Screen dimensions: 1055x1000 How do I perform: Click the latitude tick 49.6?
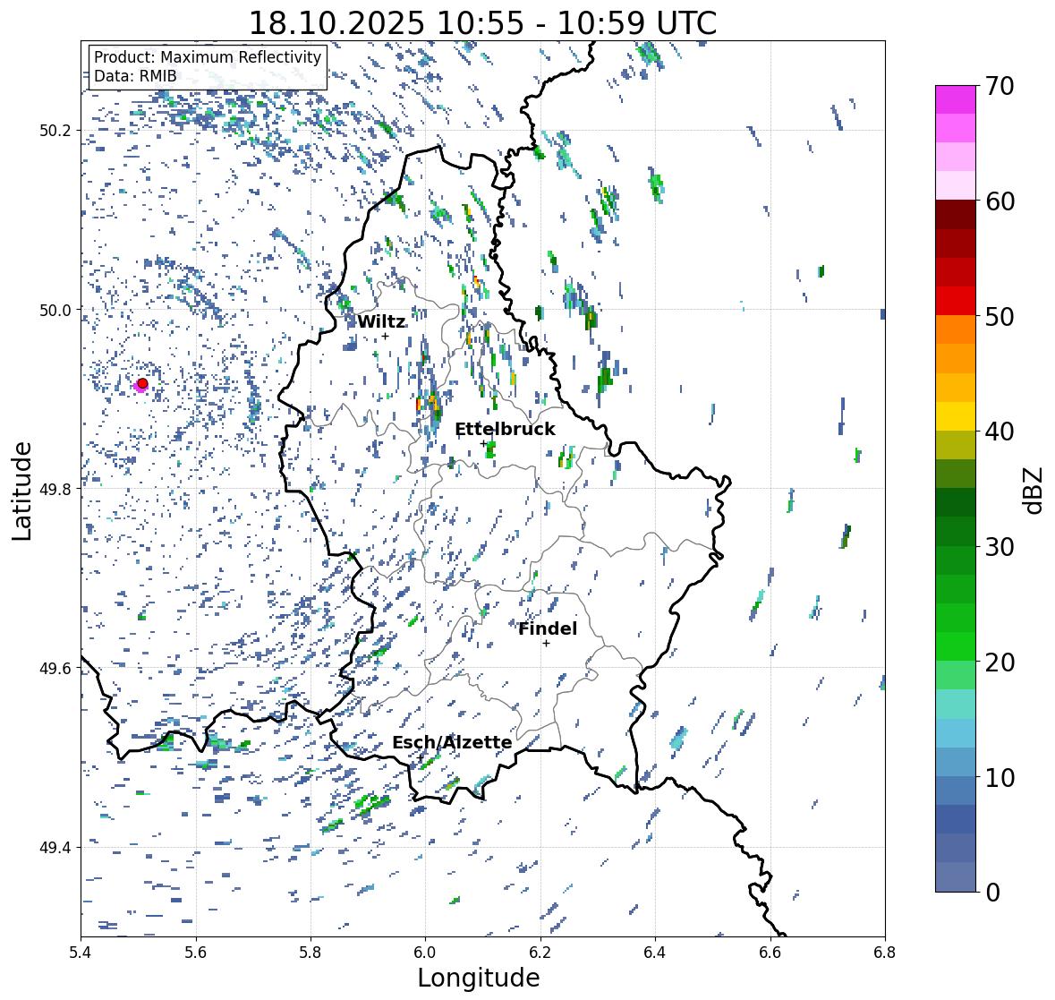pyautogui.click(x=55, y=668)
